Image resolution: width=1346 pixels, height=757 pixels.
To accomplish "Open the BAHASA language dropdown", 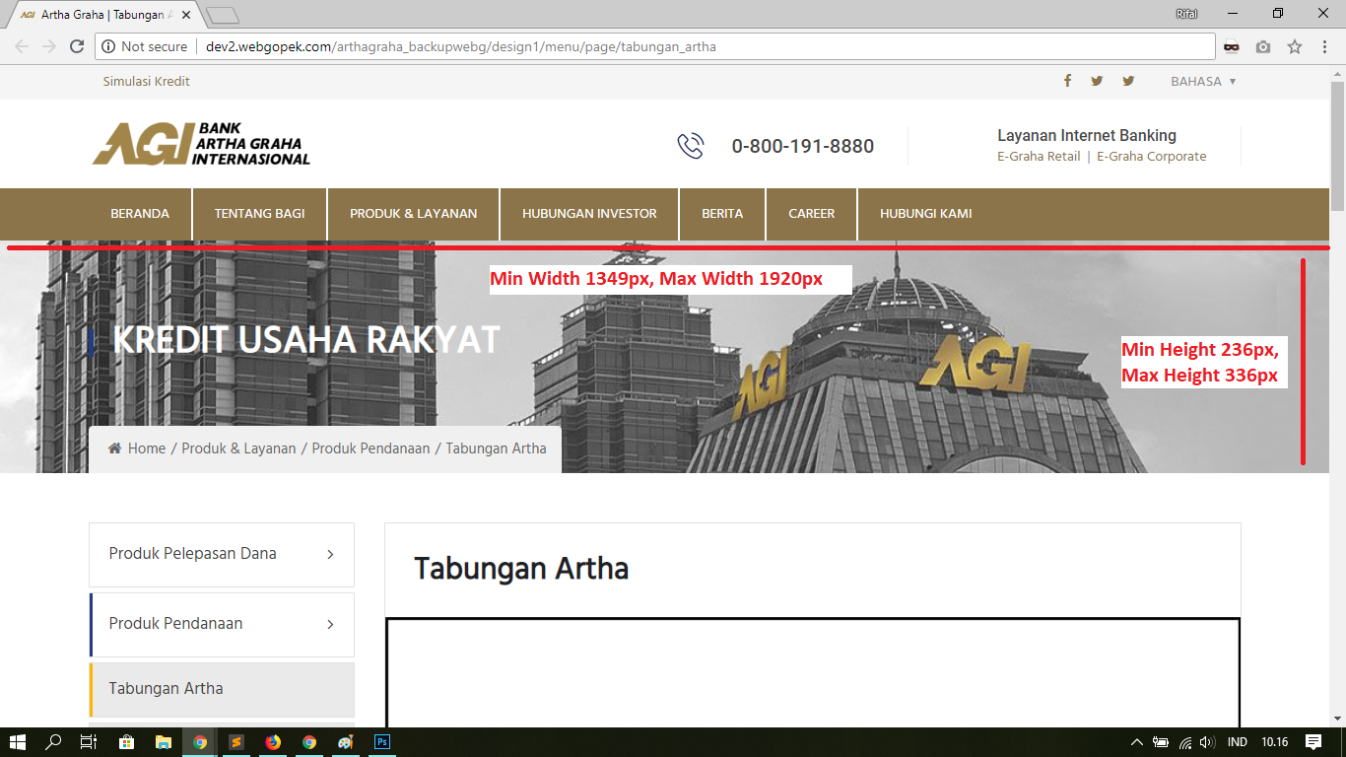I will point(1203,82).
